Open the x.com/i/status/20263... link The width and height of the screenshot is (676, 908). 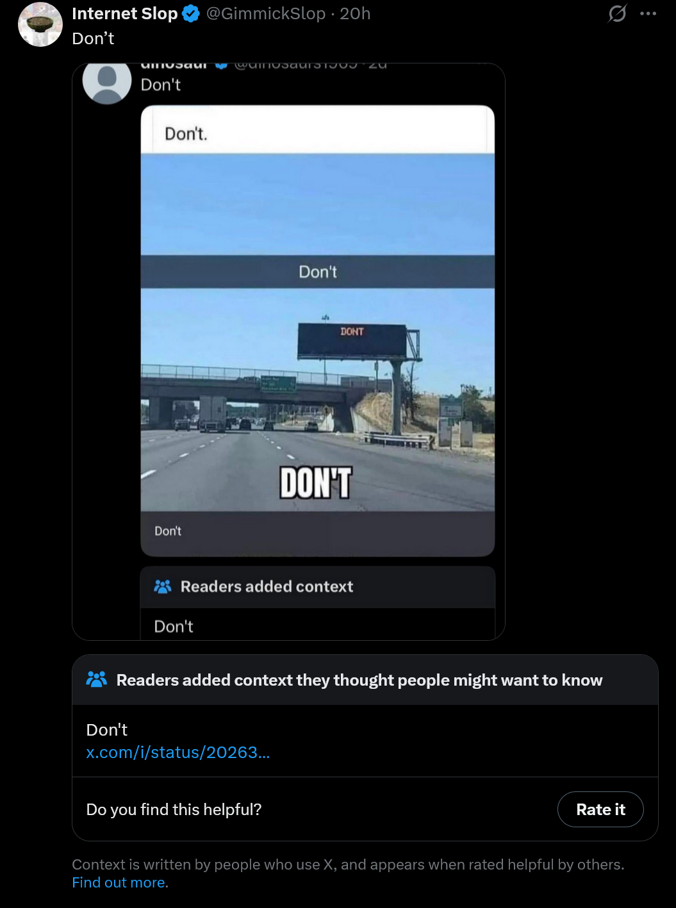pos(178,752)
